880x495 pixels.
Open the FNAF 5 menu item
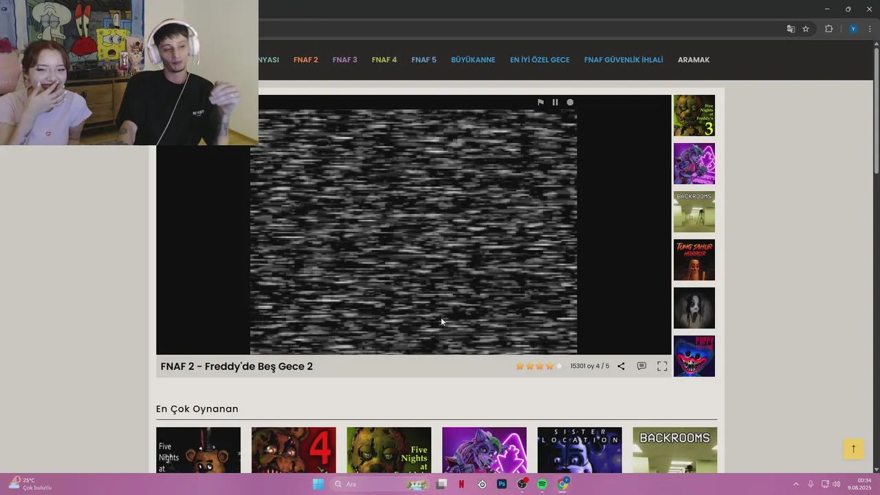click(x=424, y=60)
